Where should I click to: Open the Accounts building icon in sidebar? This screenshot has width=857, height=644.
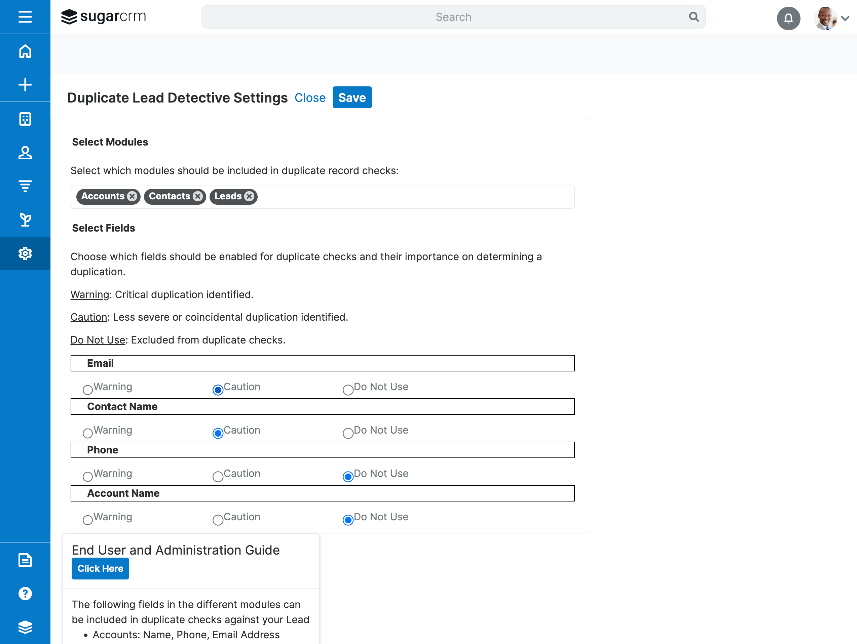click(25, 119)
